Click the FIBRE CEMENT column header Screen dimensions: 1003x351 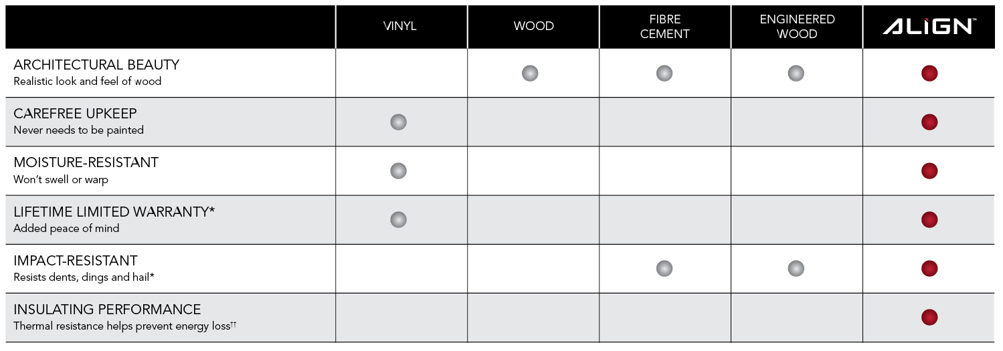coord(664,27)
